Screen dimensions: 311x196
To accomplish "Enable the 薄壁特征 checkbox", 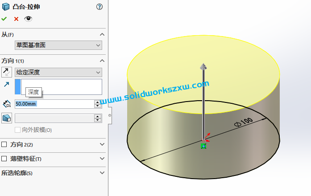I will coord(4,159).
